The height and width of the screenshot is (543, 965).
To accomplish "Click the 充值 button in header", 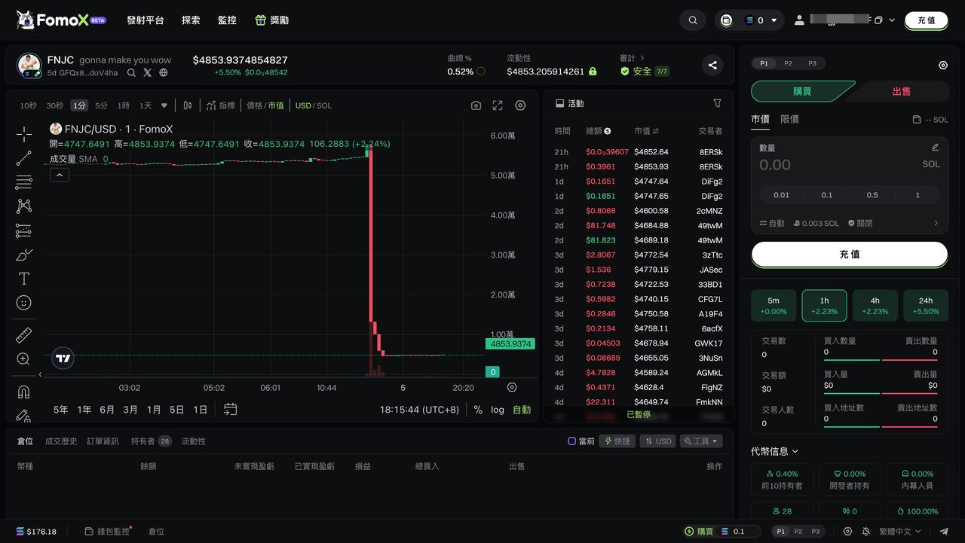I will click(x=926, y=20).
